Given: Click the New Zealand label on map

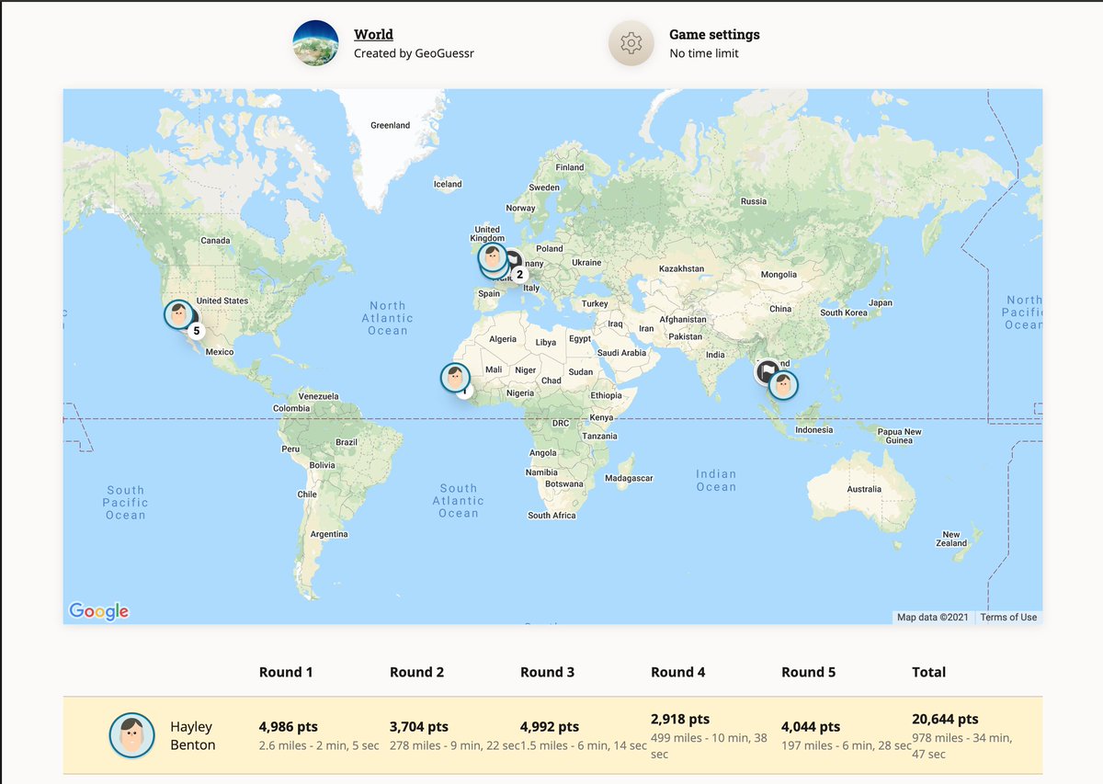Looking at the screenshot, I should [x=951, y=539].
